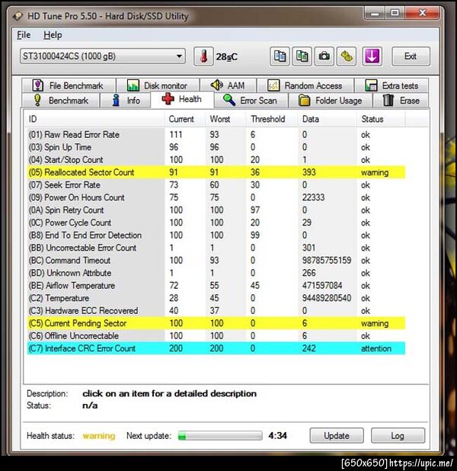This screenshot has height=471, width=457.
Task: Click the yellow warning health status text
Action: 99,436
